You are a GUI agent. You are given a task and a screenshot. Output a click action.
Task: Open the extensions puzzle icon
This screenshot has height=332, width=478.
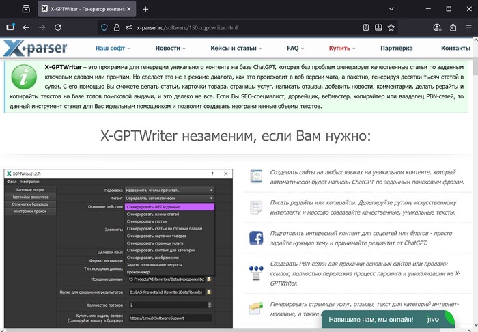[x=453, y=27]
